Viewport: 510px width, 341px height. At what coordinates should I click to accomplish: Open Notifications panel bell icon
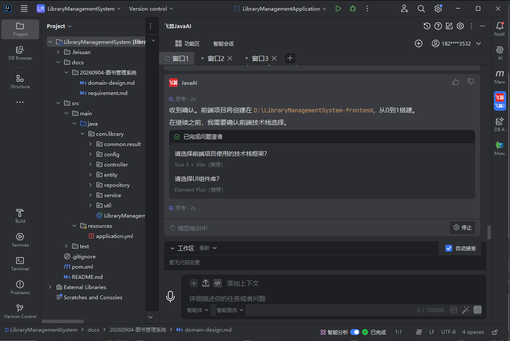pyautogui.click(x=500, y=29)
